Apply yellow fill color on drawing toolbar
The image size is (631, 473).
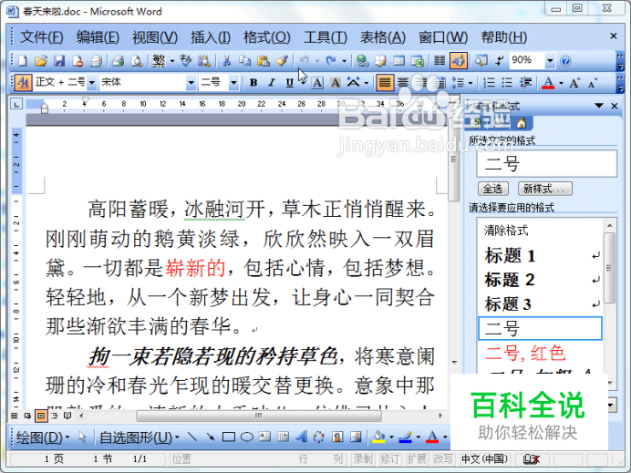(378, 437)
